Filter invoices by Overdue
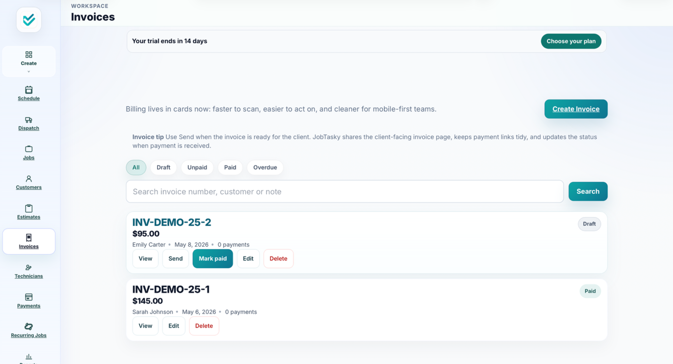 click(265, 167)
